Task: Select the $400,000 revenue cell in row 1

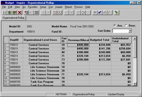Action: click(x=78, y=45)
